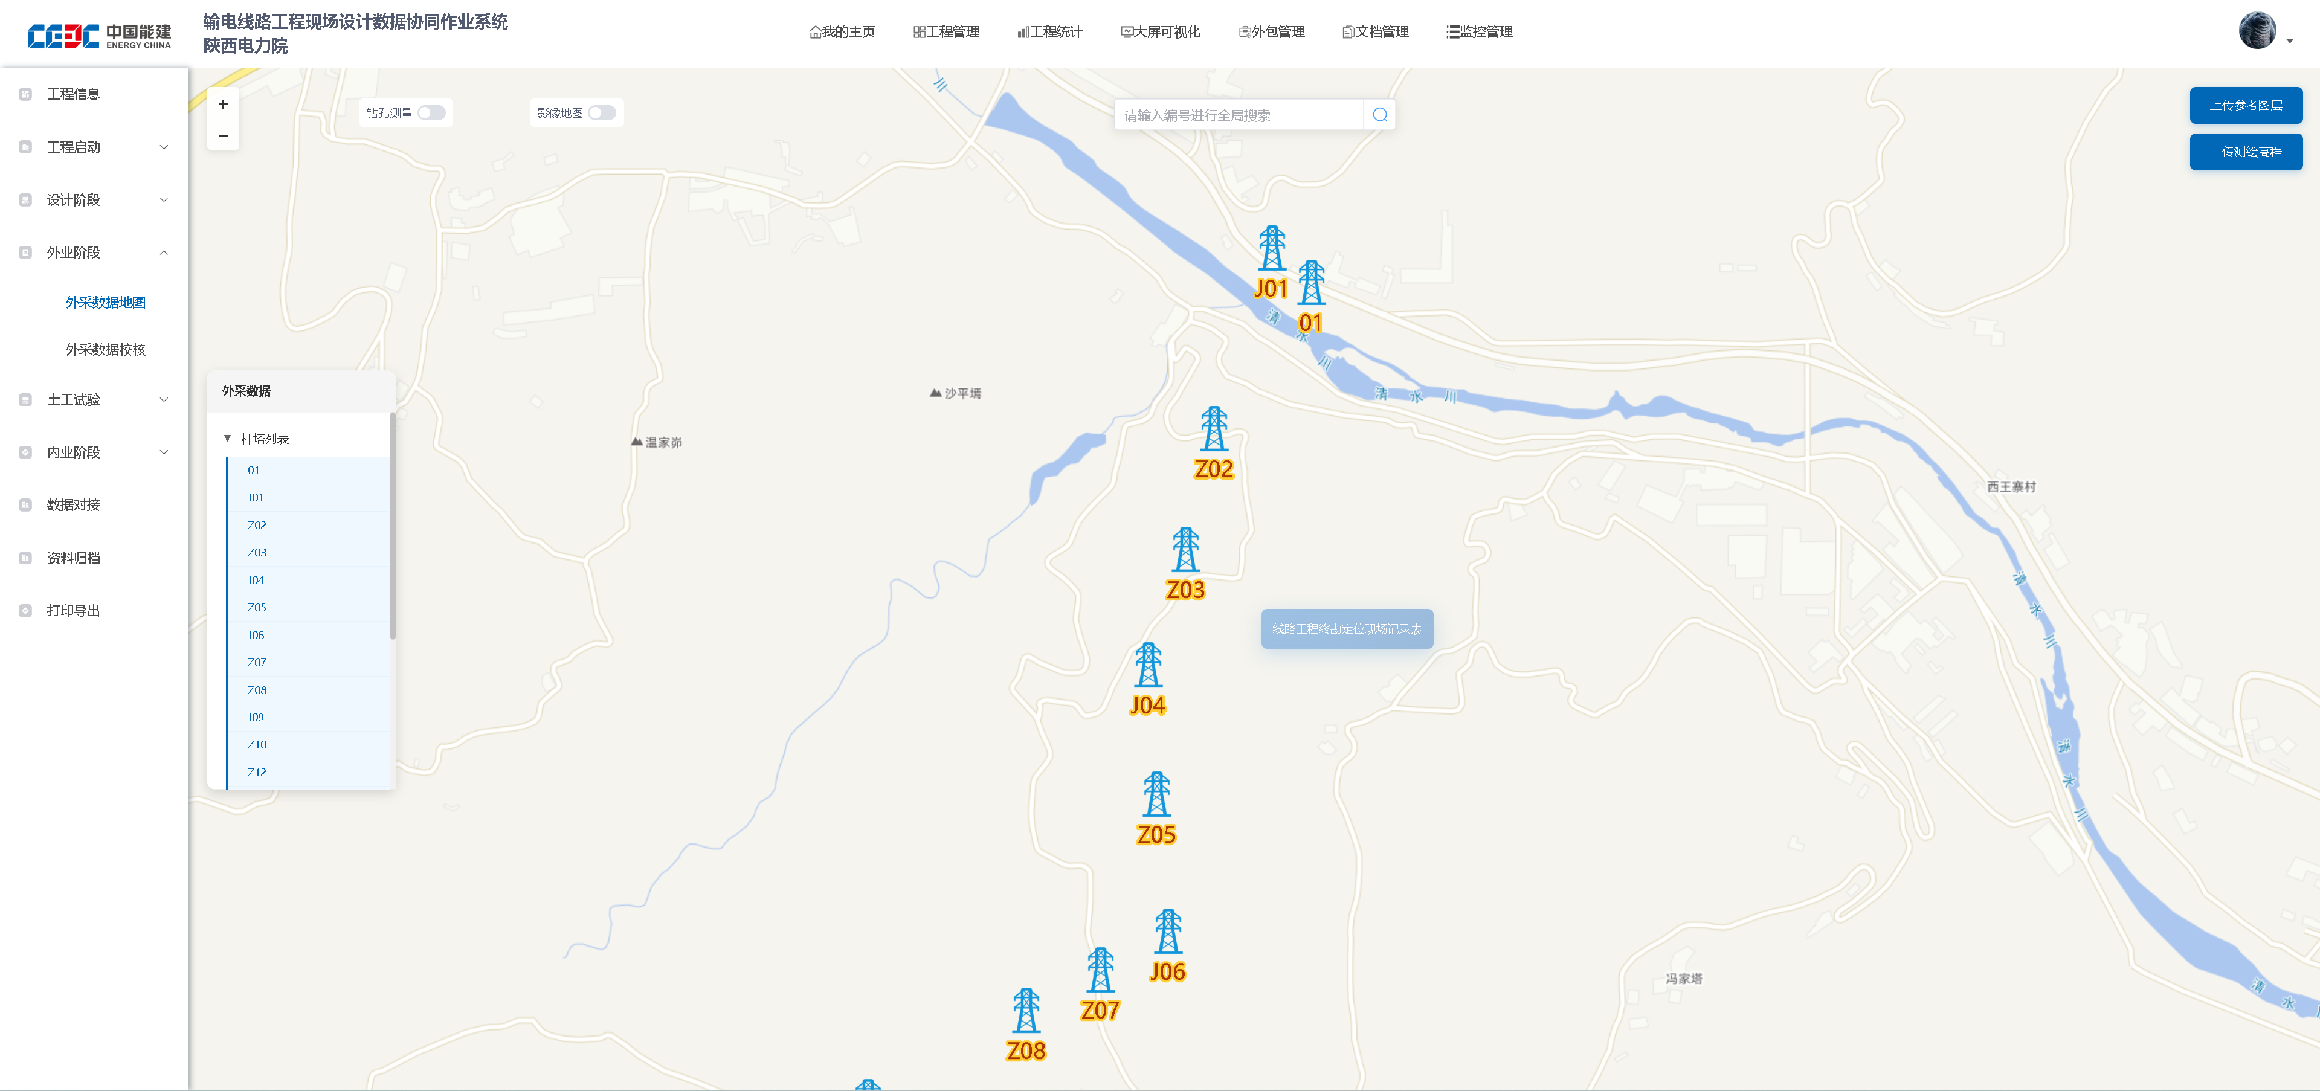
Task: Click the J01 tower icon on map
Action: tap(1271, 248)
